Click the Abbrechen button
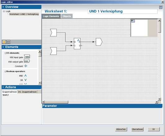The image size is (165, 136). (121, 129)
